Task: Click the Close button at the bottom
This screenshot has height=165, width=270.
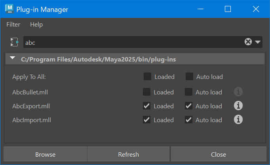Action: pos(219,154)
